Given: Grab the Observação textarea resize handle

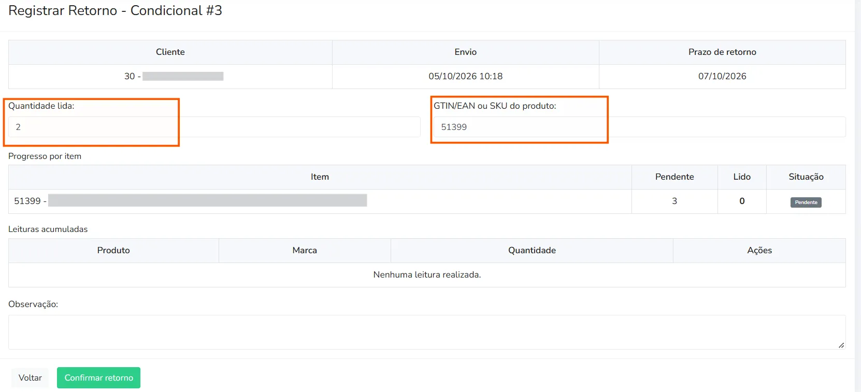Looking at the screenshot, I should pos(841,345).
